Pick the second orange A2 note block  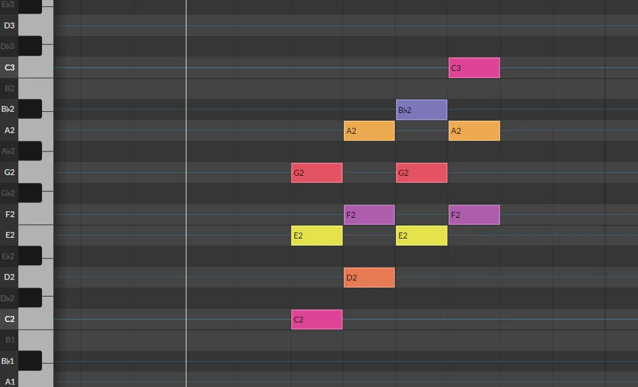point(474,131)
